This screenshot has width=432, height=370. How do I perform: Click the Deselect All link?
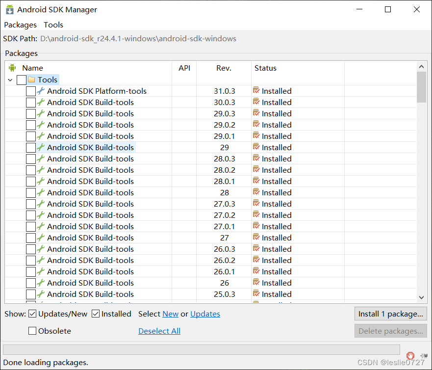point(159,331)
